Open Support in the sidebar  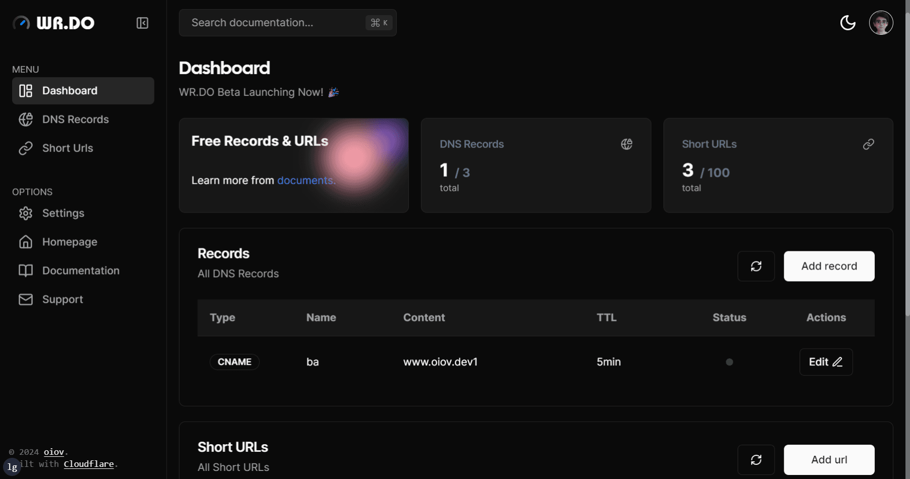pos(63,300)
